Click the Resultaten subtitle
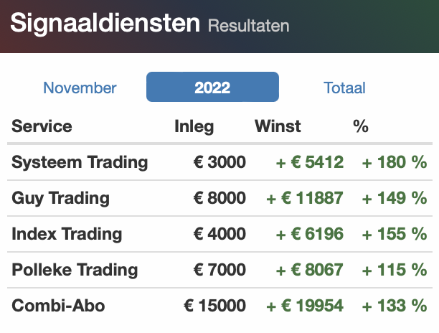Image resolution: width=439 pixels, height=333 pixels. pyautogui.click(x=248, y=26)
